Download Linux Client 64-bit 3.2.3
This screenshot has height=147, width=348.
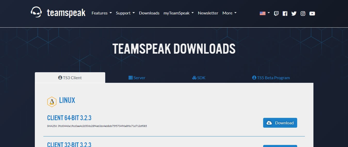280,123
